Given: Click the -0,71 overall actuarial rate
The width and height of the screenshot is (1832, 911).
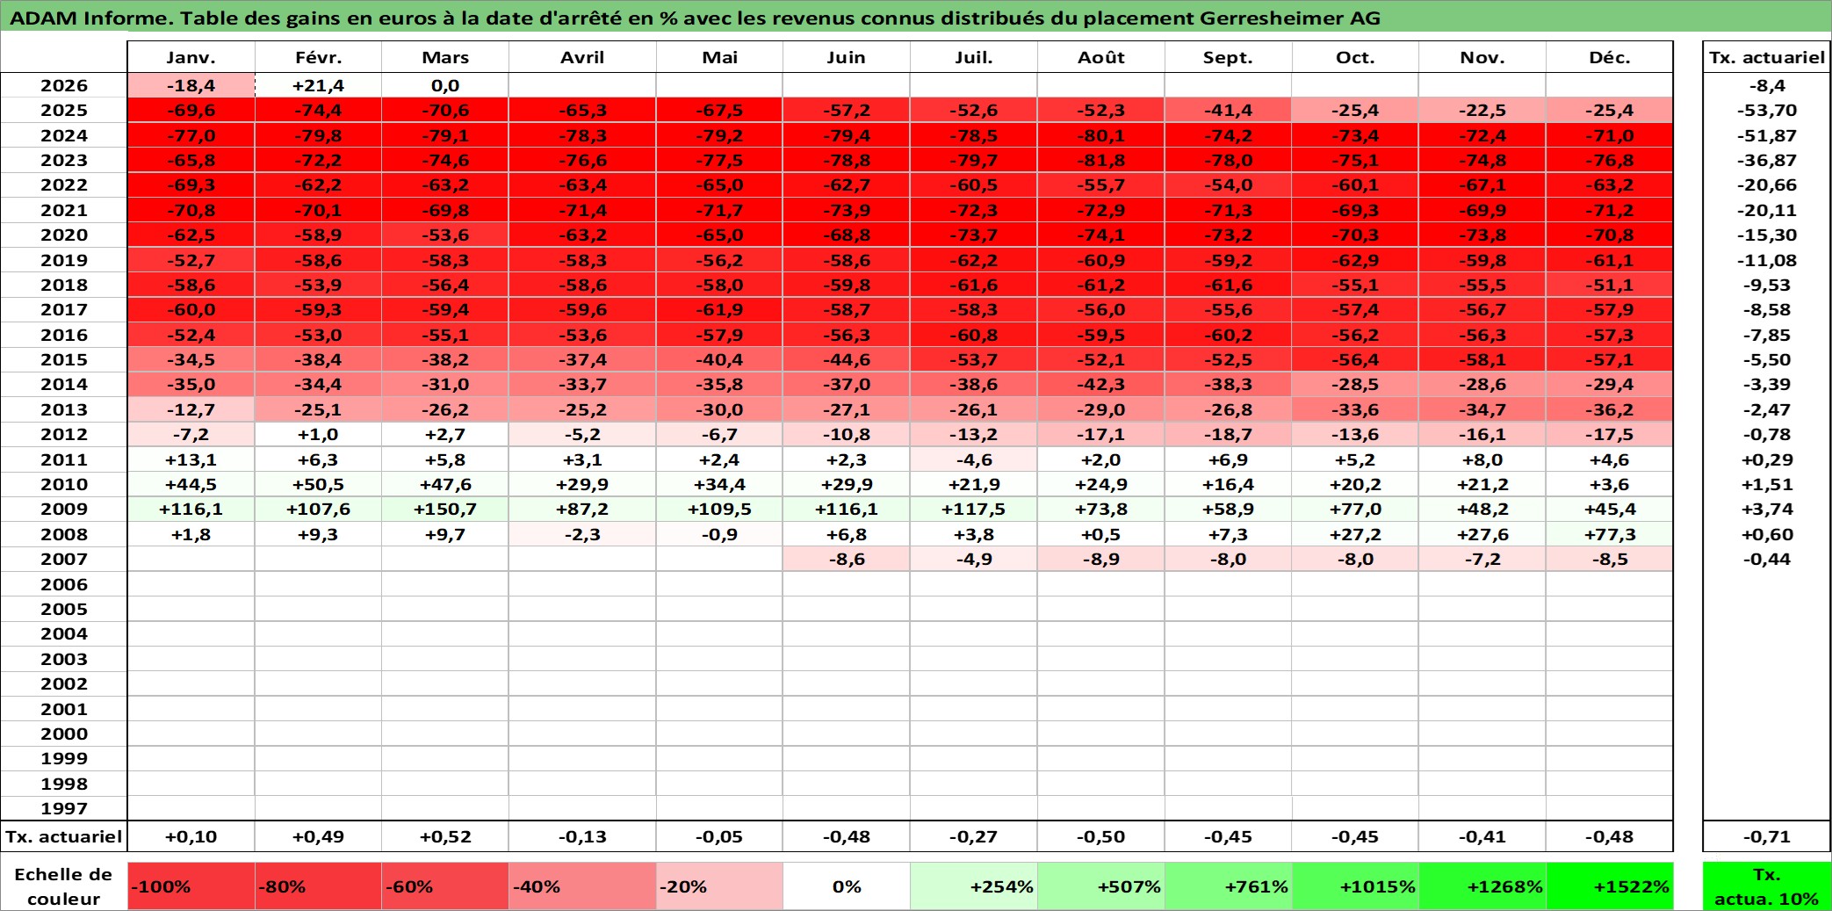Looking at the screenshot, I should [1767, 836].
